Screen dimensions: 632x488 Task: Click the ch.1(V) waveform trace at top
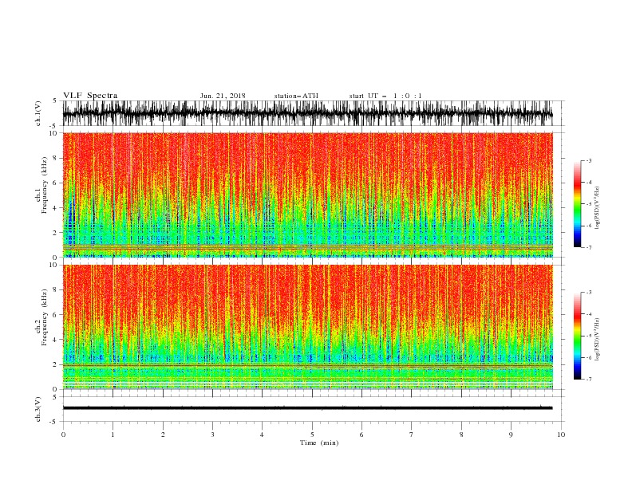pos(308,113)
